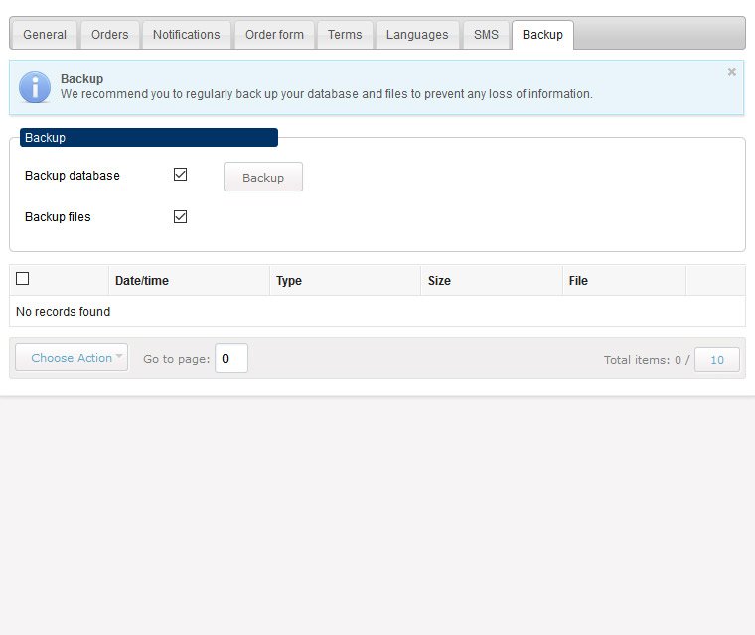The image size is (755, 635).
Task: Click the blue Backup section heading
Action: pos(149,138)
